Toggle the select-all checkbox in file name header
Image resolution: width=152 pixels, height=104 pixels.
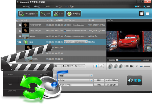tap(17, 20)
